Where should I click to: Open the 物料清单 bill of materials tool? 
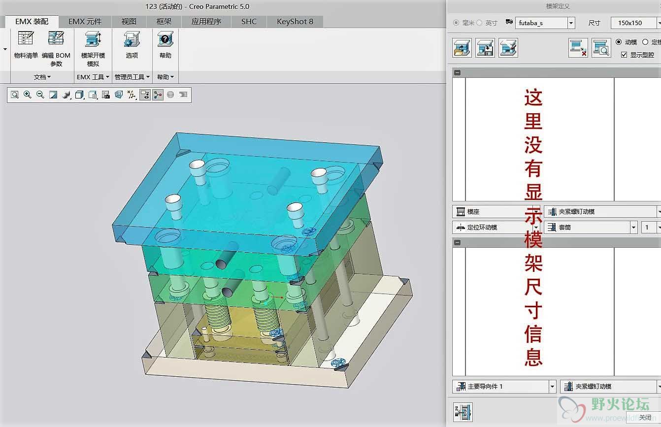(26, 45)
